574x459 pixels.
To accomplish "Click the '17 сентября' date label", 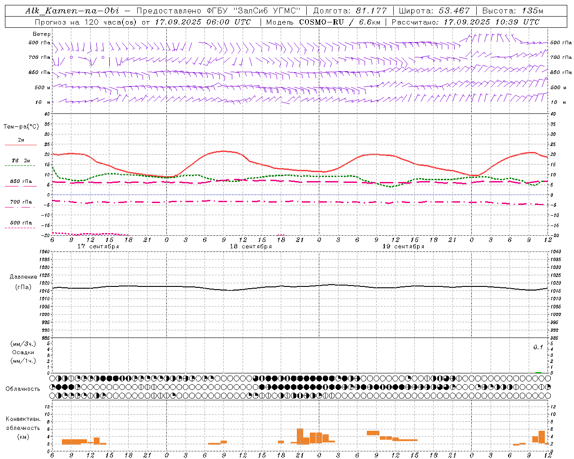I will (x=98, y=247).
